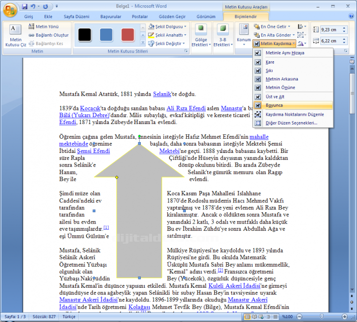Screen dimensions: 357x322
Task: Choose Kare wrapping option
Action: click(x=293, y=62)
